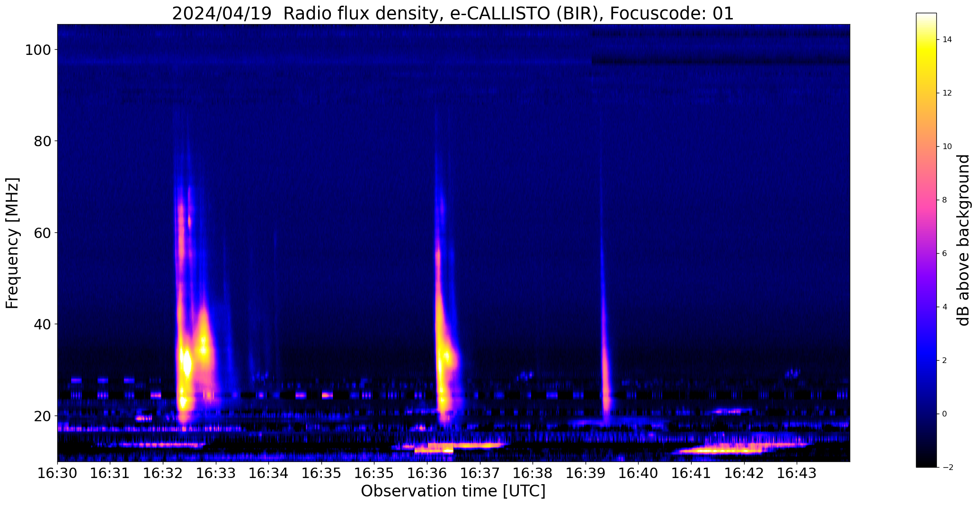Click the colorbar tick label 8

click(945, 200)
